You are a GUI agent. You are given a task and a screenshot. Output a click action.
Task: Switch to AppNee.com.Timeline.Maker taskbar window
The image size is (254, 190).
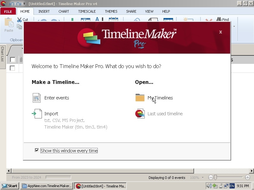[x=47, y=186]
